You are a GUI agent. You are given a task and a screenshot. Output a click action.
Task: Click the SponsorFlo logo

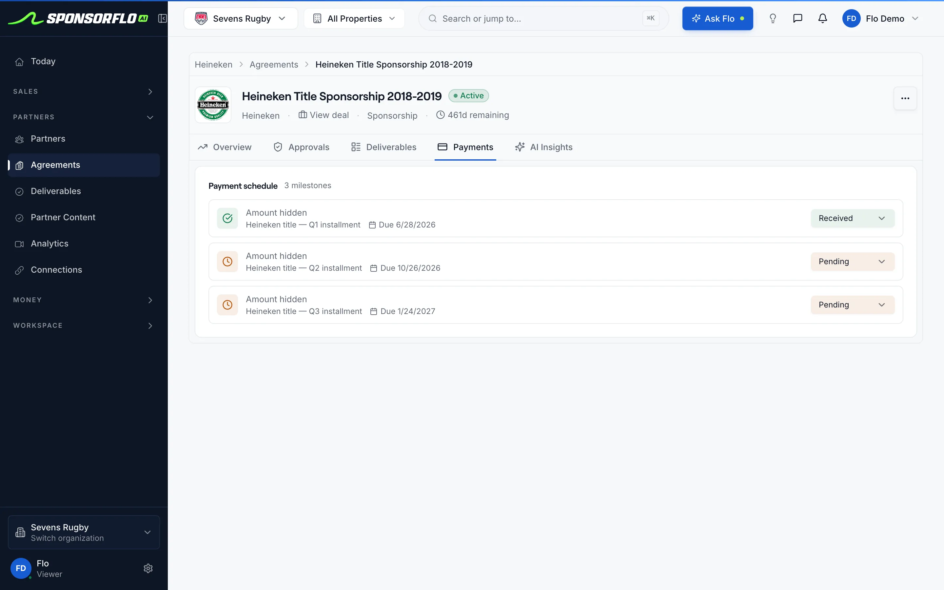[78, 18]
